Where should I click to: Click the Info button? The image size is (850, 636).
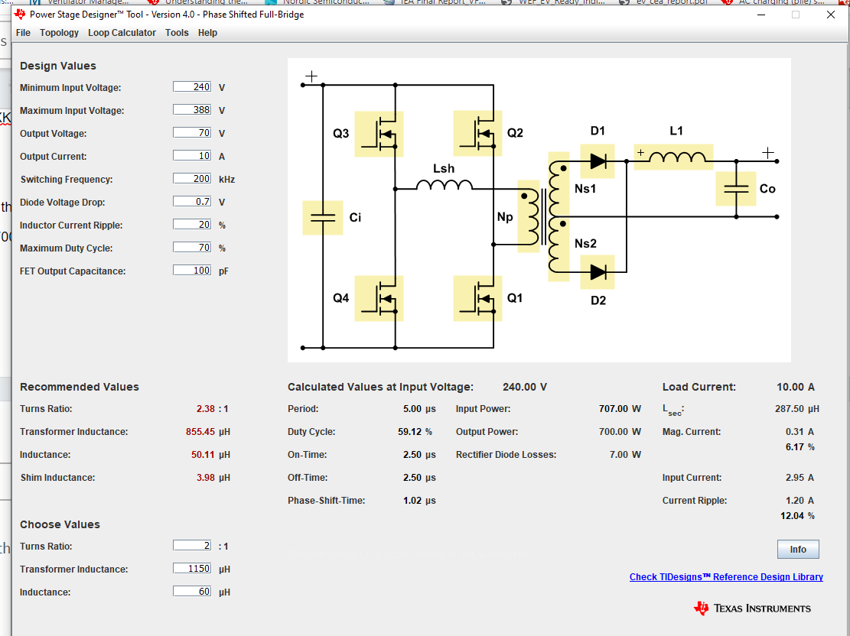tap(798, 550)
